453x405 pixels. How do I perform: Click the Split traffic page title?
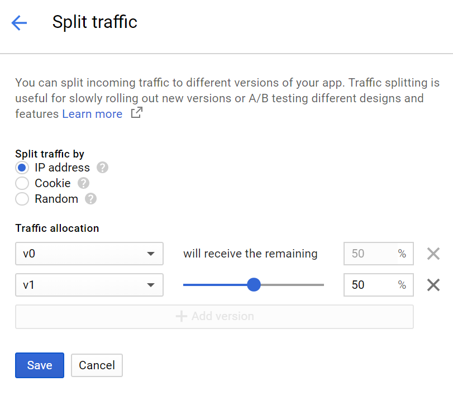(x=95, y=22)
